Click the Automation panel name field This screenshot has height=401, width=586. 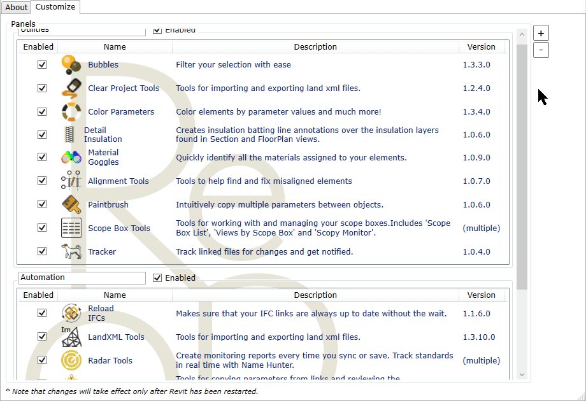coord(82,278)
